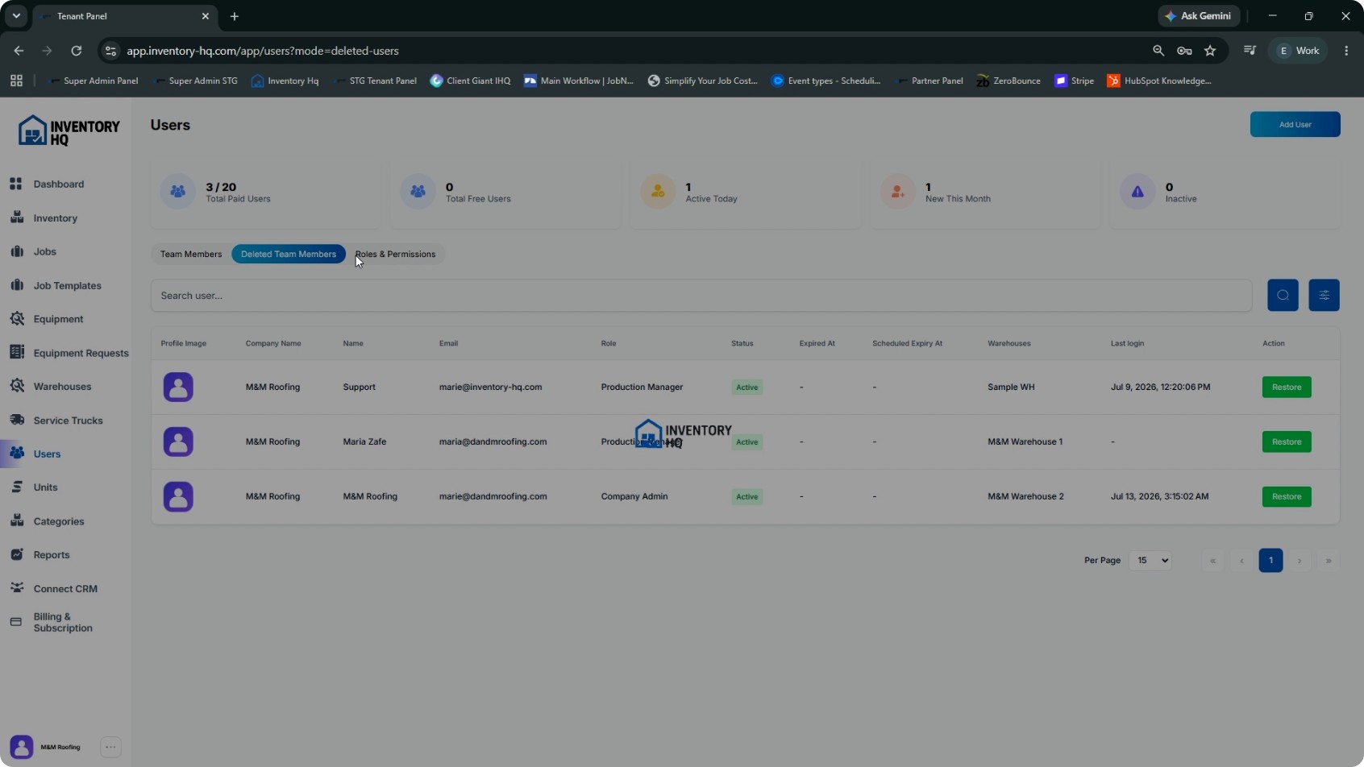Open Stripe bookmark
The image size is (1364, 767).
click(x=1075, y=81)
